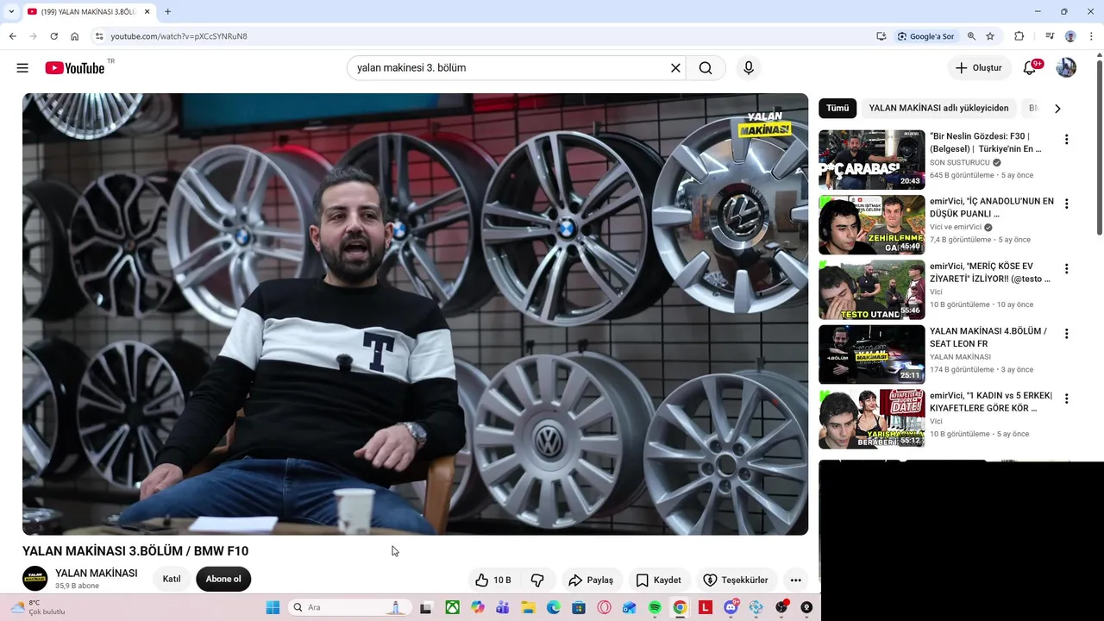Open zoom magnifier in address bar

[971, 36]
